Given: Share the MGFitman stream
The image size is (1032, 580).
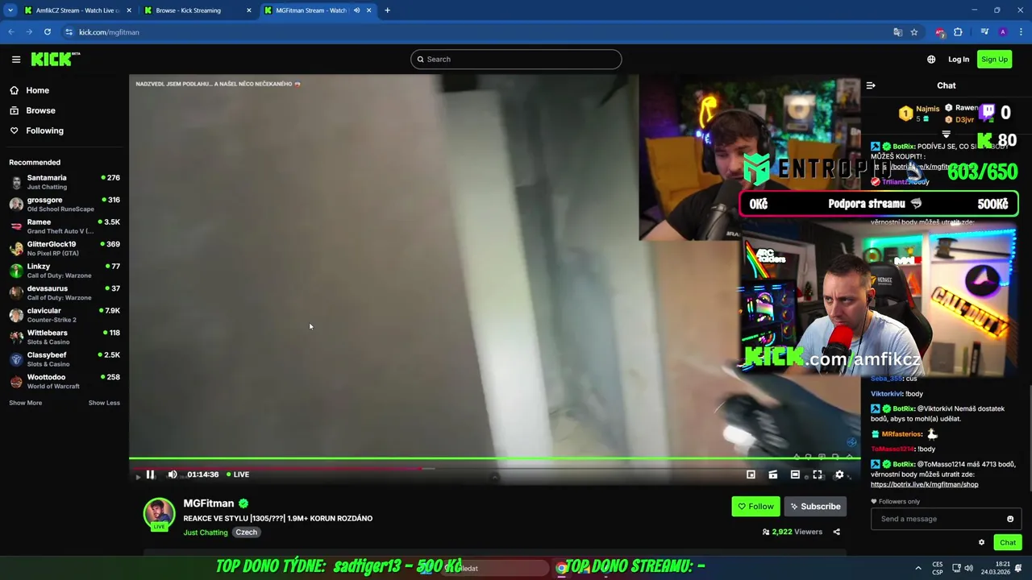Looking at the screenshot, I should point(836,532).
